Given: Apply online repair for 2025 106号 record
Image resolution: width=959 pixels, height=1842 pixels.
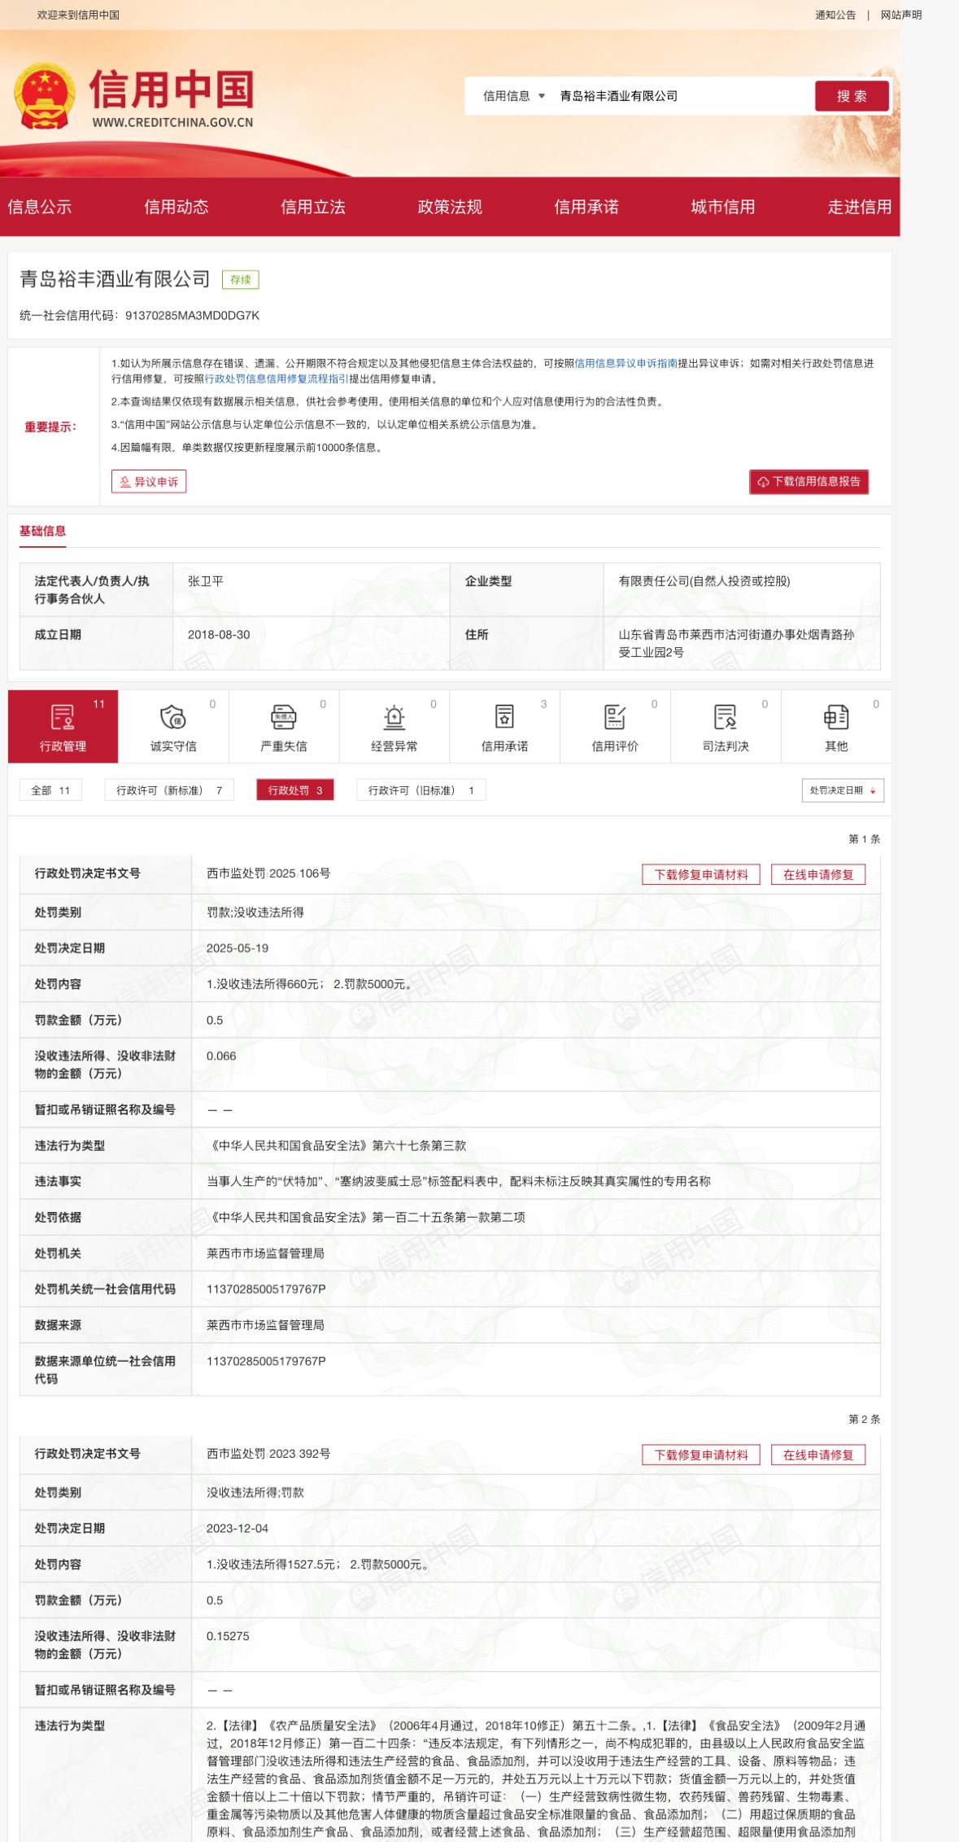Looking at the screenshot, I should 818,875.
